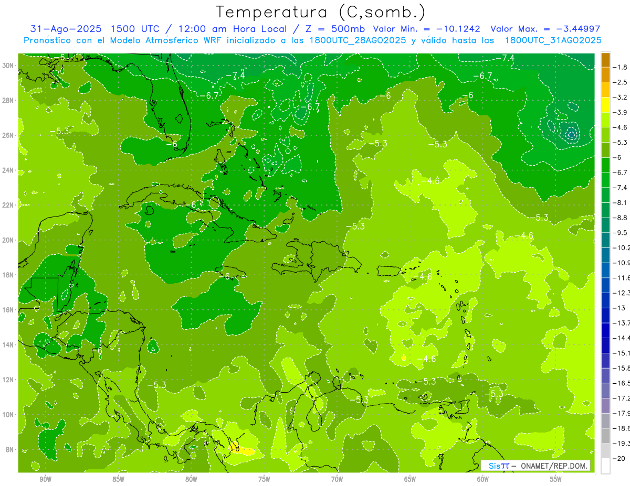
Task: Click the '-20' color scale label
Action: pos(619,458)
